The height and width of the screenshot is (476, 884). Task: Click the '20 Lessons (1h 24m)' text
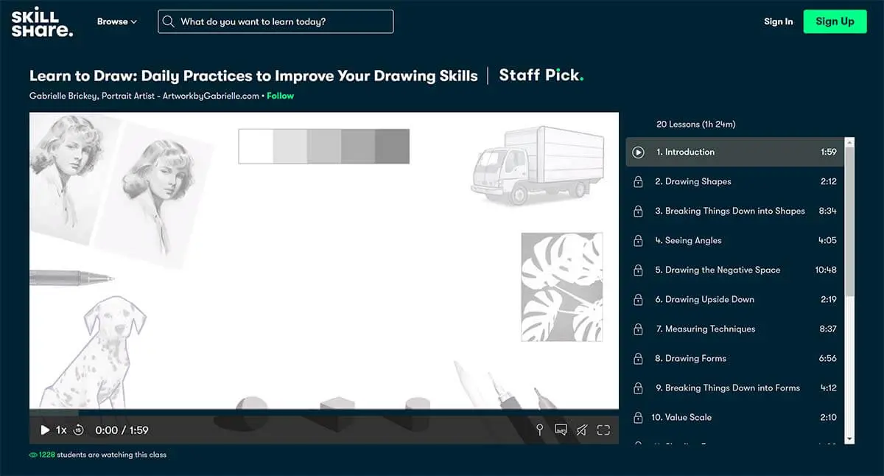pyautogui.click(x=695, y=125)
